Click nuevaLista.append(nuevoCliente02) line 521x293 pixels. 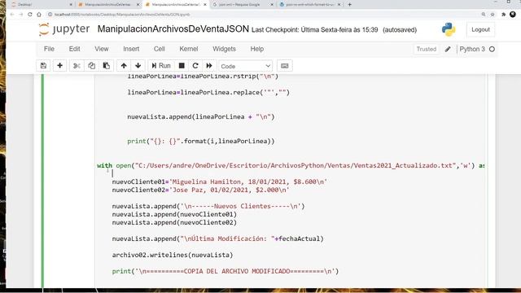click(174, 222)
